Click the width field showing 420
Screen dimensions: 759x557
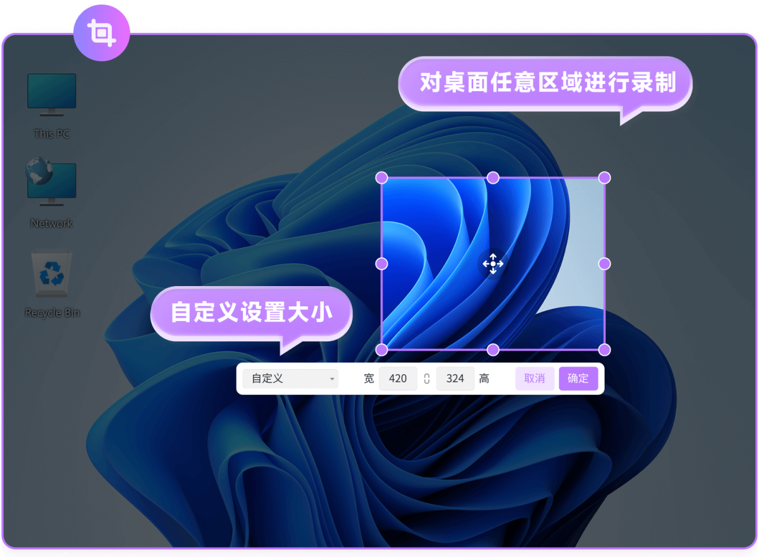pos(398,379)
